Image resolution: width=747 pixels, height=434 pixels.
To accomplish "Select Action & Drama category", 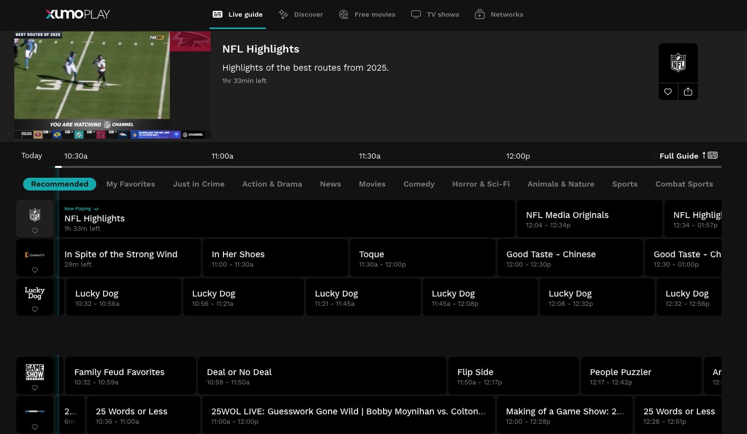I will tap(272, 184).
